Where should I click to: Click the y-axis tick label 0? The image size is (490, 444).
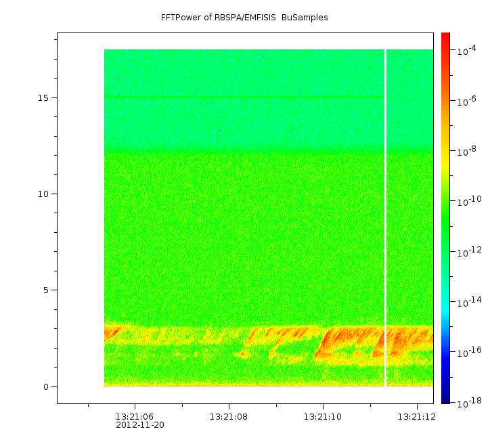pyautogui.click(x=46, y=387)
